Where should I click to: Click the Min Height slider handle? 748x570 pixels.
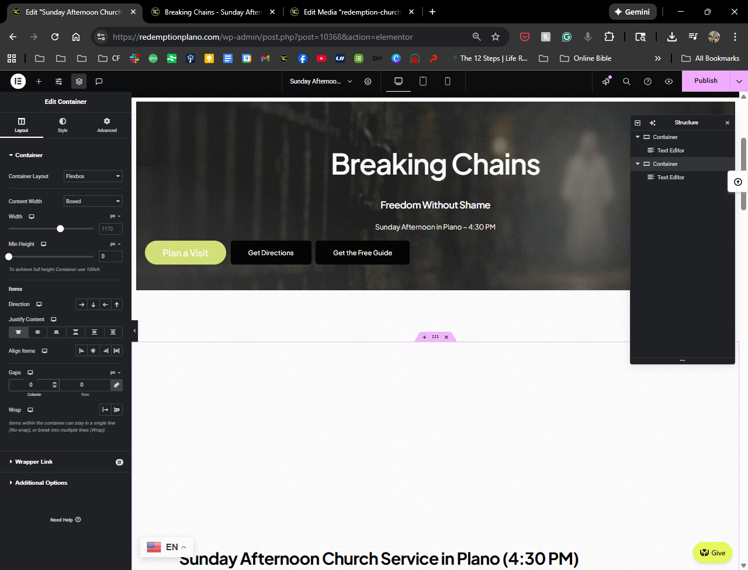(x=9, y=256)
